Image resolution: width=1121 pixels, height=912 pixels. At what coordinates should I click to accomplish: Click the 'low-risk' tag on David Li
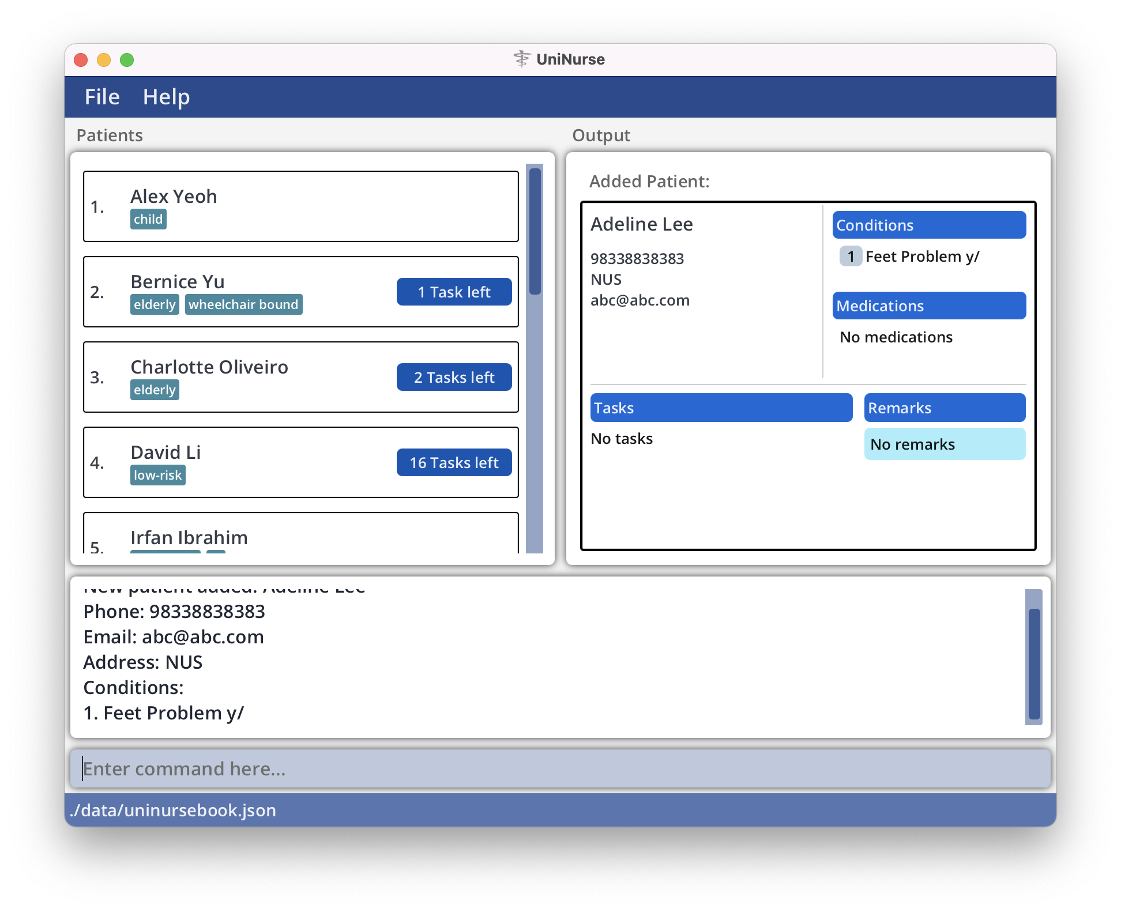(x=157, y=475)
